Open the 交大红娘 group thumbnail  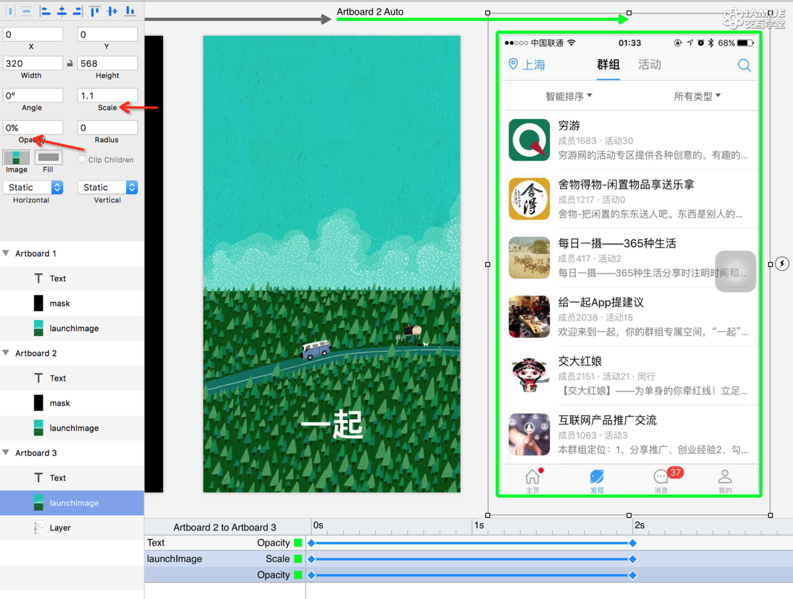click(x=529, y=376)
